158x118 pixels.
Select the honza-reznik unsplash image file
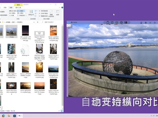tap(53, 52)
